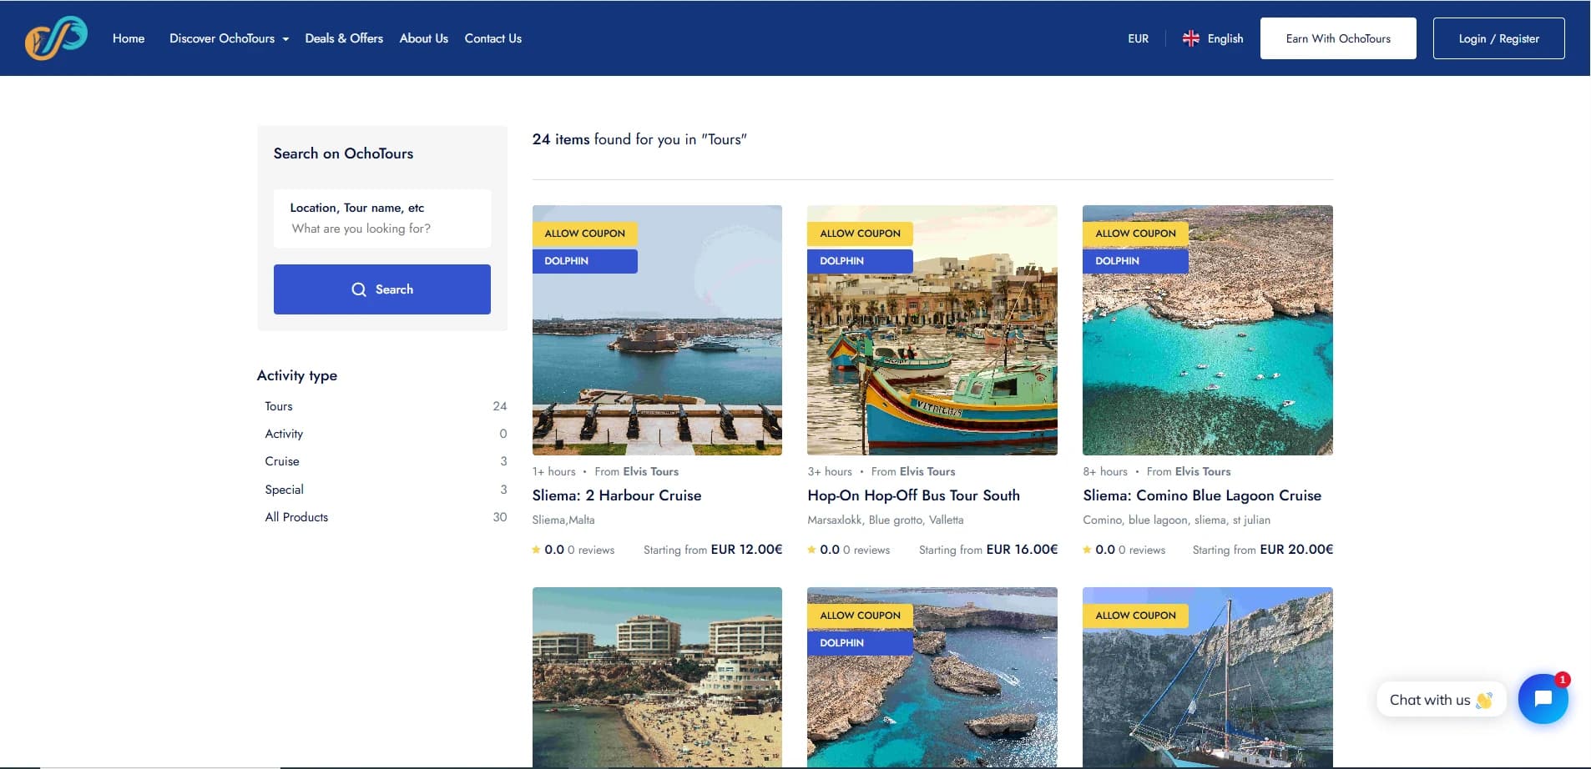The height and width of the screenshot is (769, 1591).
Task: Click the blue Search button
Action: pyautogui.click(x=382, y=289)
